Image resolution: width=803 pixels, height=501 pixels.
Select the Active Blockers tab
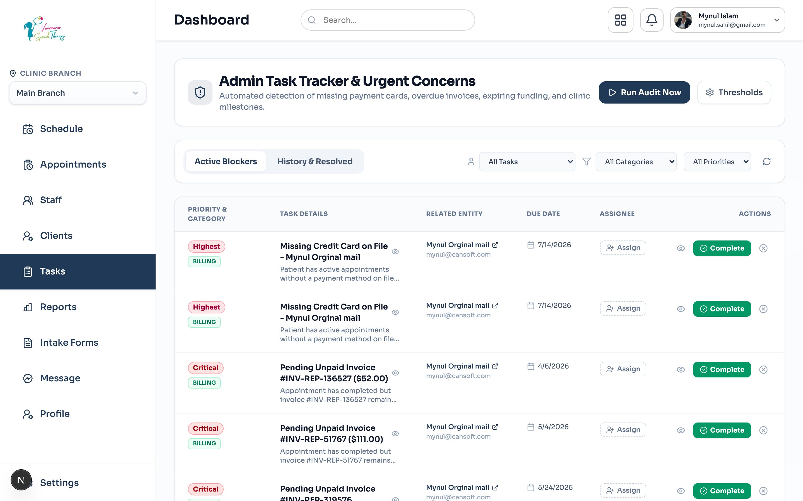coord(226,161)
